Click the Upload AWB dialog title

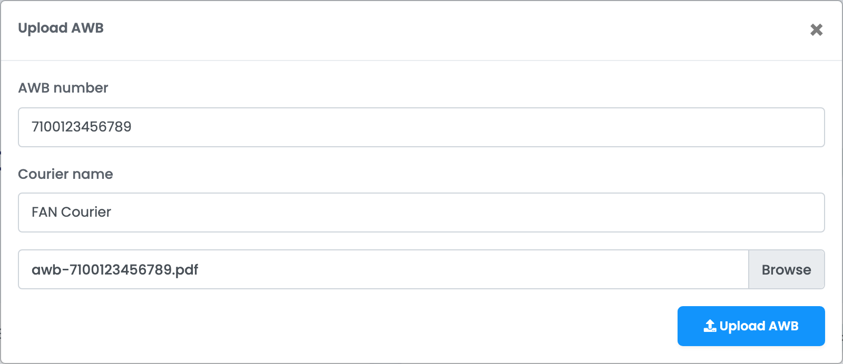click(61, 28)
